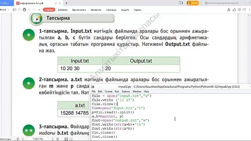Click the user account icon in toolbar
The image size is (251, 141).
[229, 10]
